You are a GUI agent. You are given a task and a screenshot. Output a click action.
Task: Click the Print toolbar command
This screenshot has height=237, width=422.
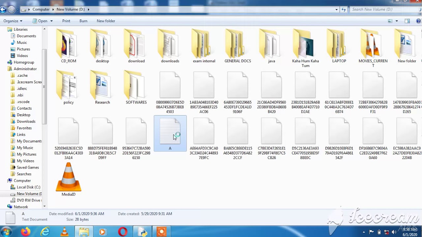(x=66, y=21)
